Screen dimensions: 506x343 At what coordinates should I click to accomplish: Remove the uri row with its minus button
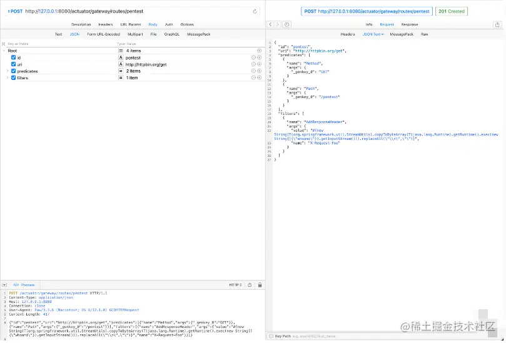(x=254, y=64)
